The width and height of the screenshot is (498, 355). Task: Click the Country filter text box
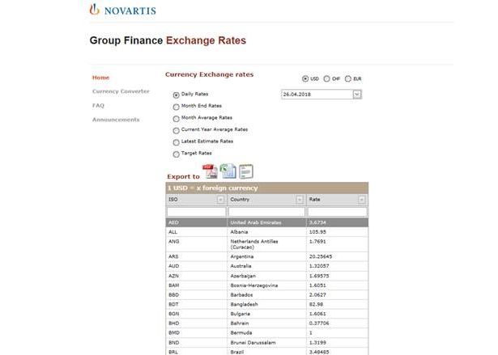pyautogui.click(x=266, y=212)
